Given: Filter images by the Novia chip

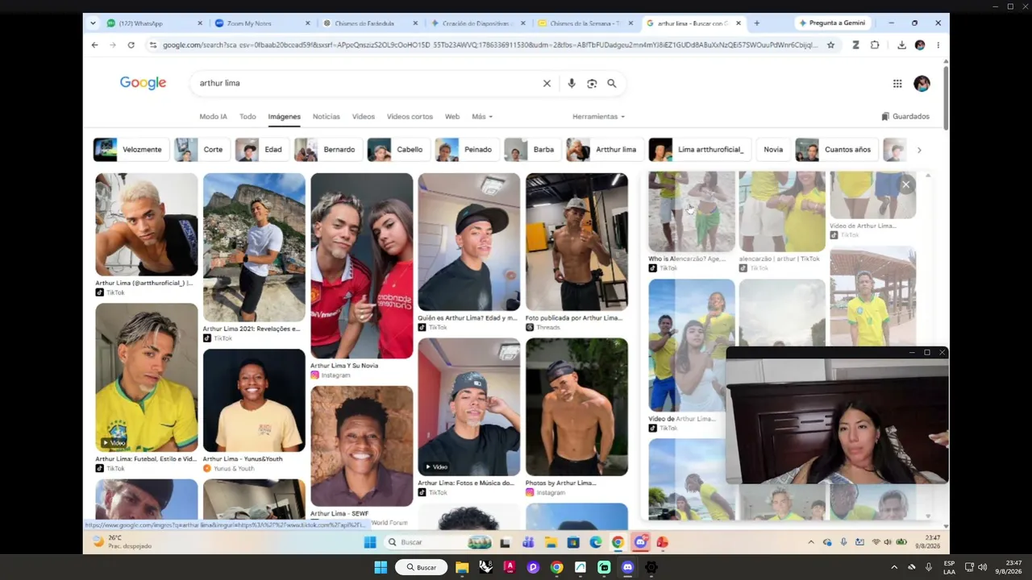Looking at the screenshot, I should 772,150.
